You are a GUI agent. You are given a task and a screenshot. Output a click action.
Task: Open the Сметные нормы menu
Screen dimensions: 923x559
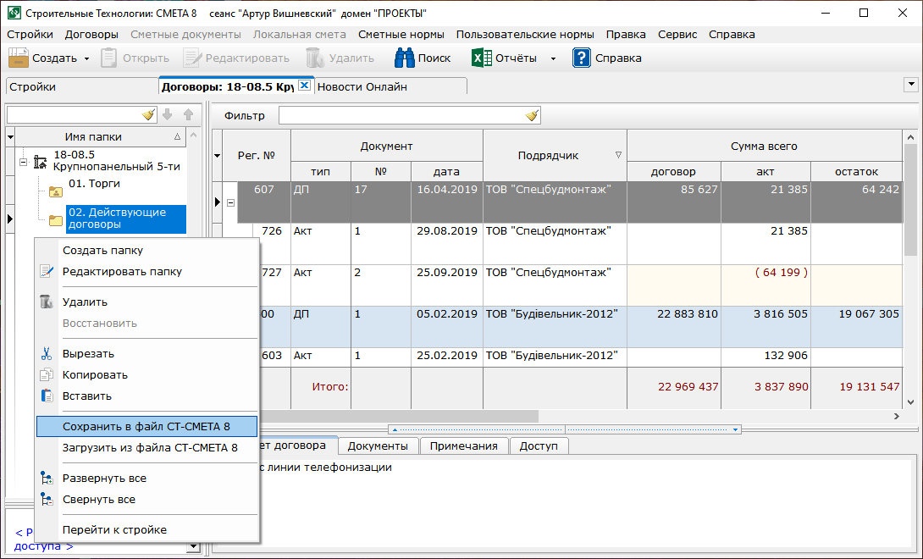[x=401, y=35]
